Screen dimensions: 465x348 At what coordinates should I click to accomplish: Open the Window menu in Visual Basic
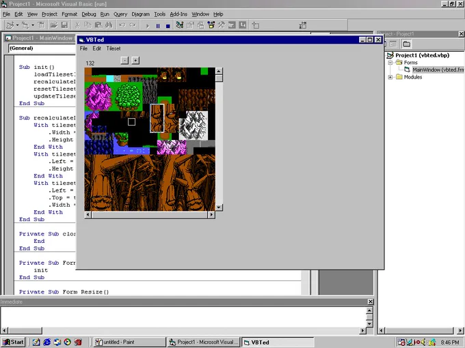pyautogui.click(x=200, y=14)
